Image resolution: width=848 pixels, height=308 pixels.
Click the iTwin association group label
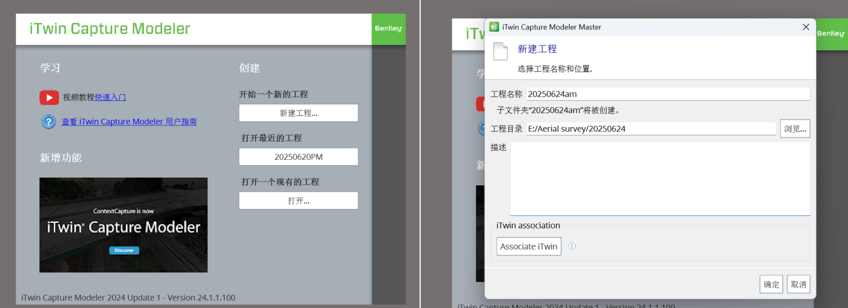click(x=528, y=225)
